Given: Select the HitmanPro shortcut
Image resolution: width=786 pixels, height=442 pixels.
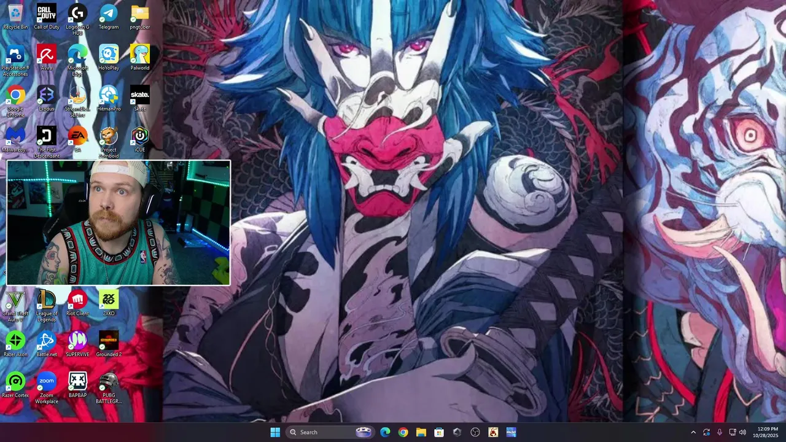Looking at the screenshot, I should pos(109,99).
